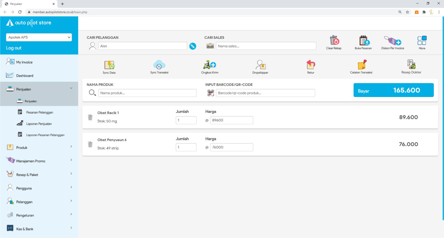Open Resep Dokter prescription tool
Viewport: 444px width, 238px height.
411,65
